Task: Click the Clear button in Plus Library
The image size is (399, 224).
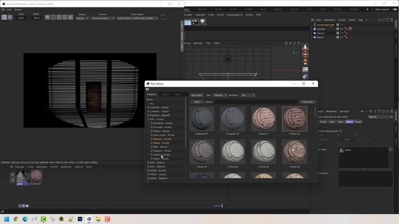Action: 197,102
